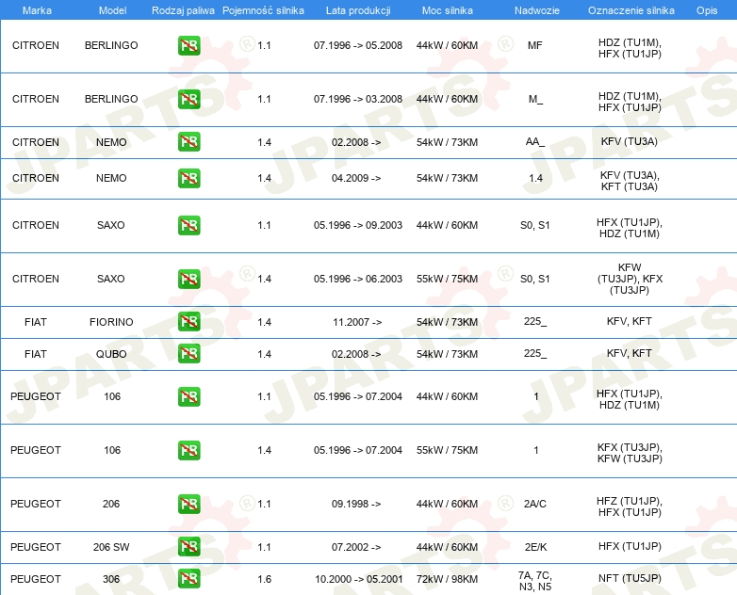
Task: Click the 2A/C body type cell
Action: pos(535,504)
